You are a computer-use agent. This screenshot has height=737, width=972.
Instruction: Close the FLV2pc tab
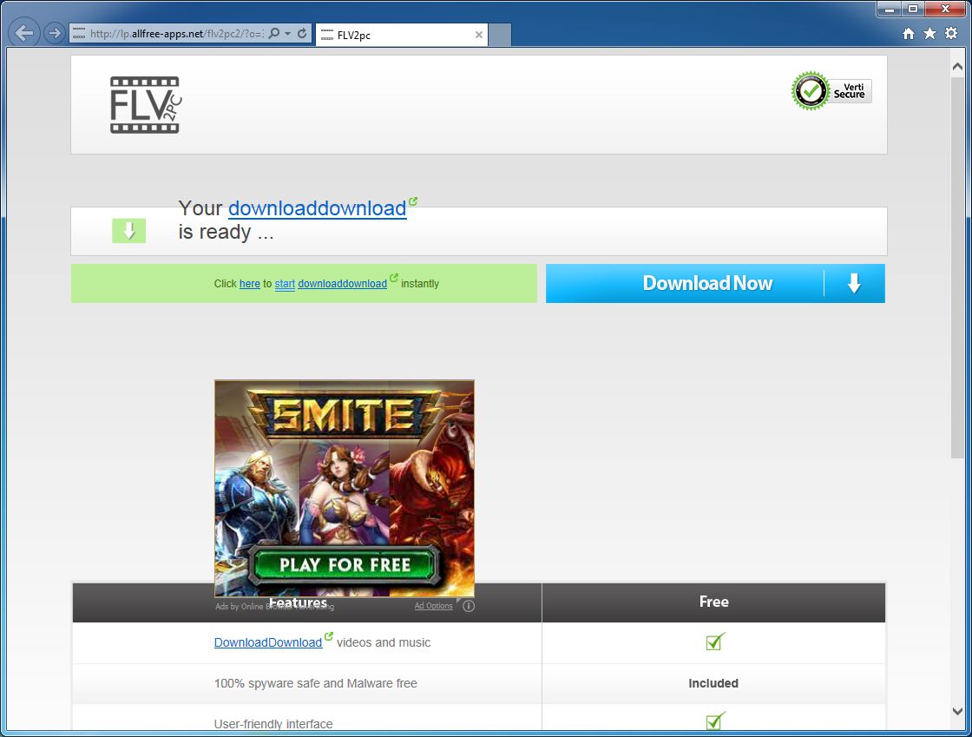(x=478, y=35)
